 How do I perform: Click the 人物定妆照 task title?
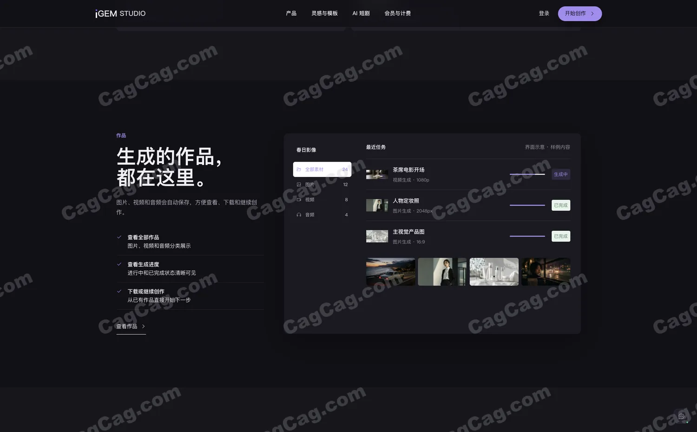(x=406, y=201)
